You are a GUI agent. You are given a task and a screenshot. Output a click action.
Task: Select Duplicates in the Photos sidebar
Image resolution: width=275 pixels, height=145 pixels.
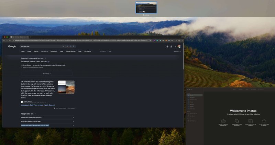coord(192,109)
